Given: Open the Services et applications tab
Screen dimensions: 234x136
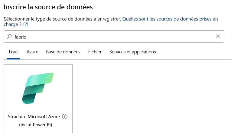Looking at the screenshot, I should pos(132,52).
